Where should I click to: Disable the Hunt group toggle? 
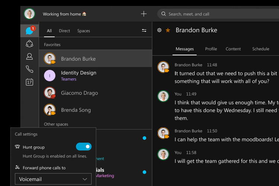83,147
